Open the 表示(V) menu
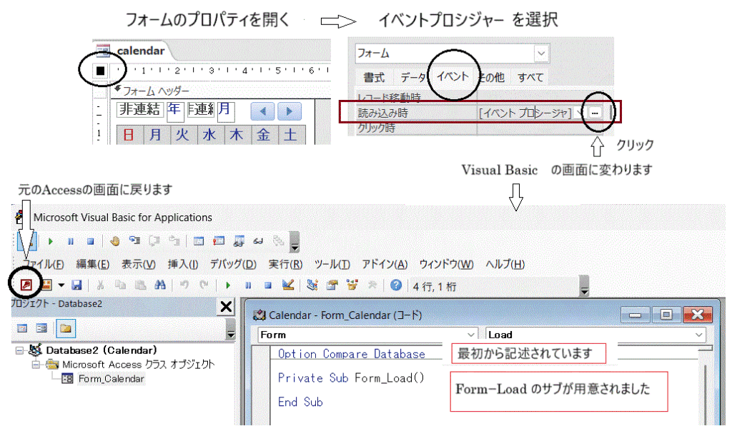Screen dimensions: 732x431 [x=139, y=264]
